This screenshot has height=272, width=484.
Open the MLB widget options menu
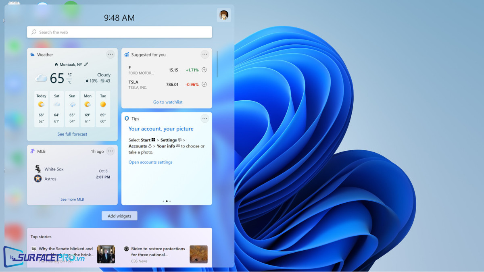[111, 151]
